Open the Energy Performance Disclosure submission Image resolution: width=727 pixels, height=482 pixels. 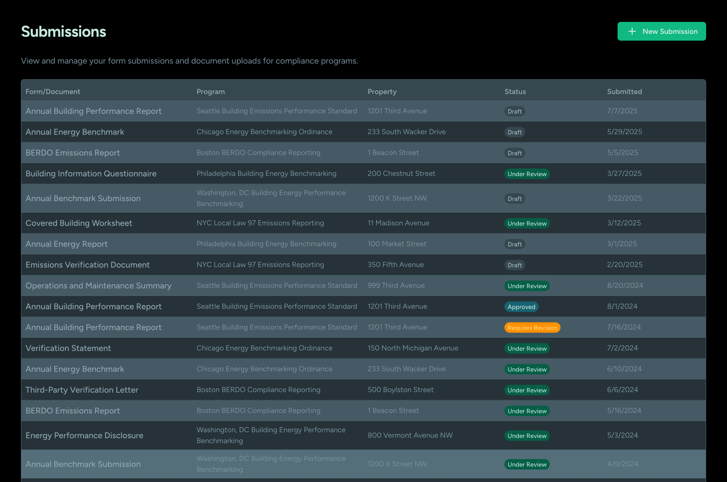pyautogui.click(x=84, y=436)
